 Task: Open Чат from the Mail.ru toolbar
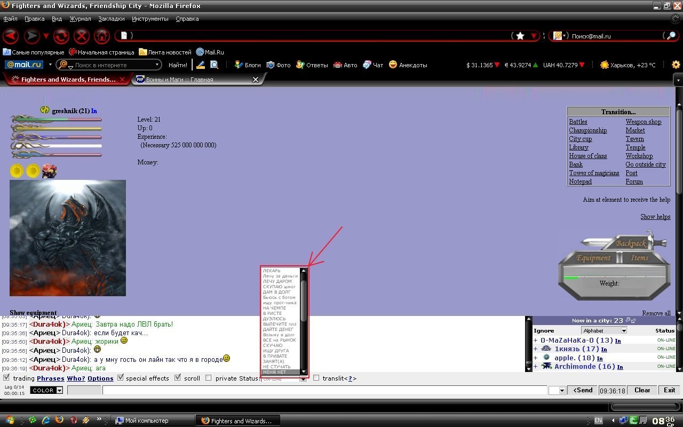click(x=373, y=65)
